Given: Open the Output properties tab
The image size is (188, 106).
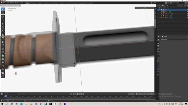Looking at the screenshot, I should (158, 46).
